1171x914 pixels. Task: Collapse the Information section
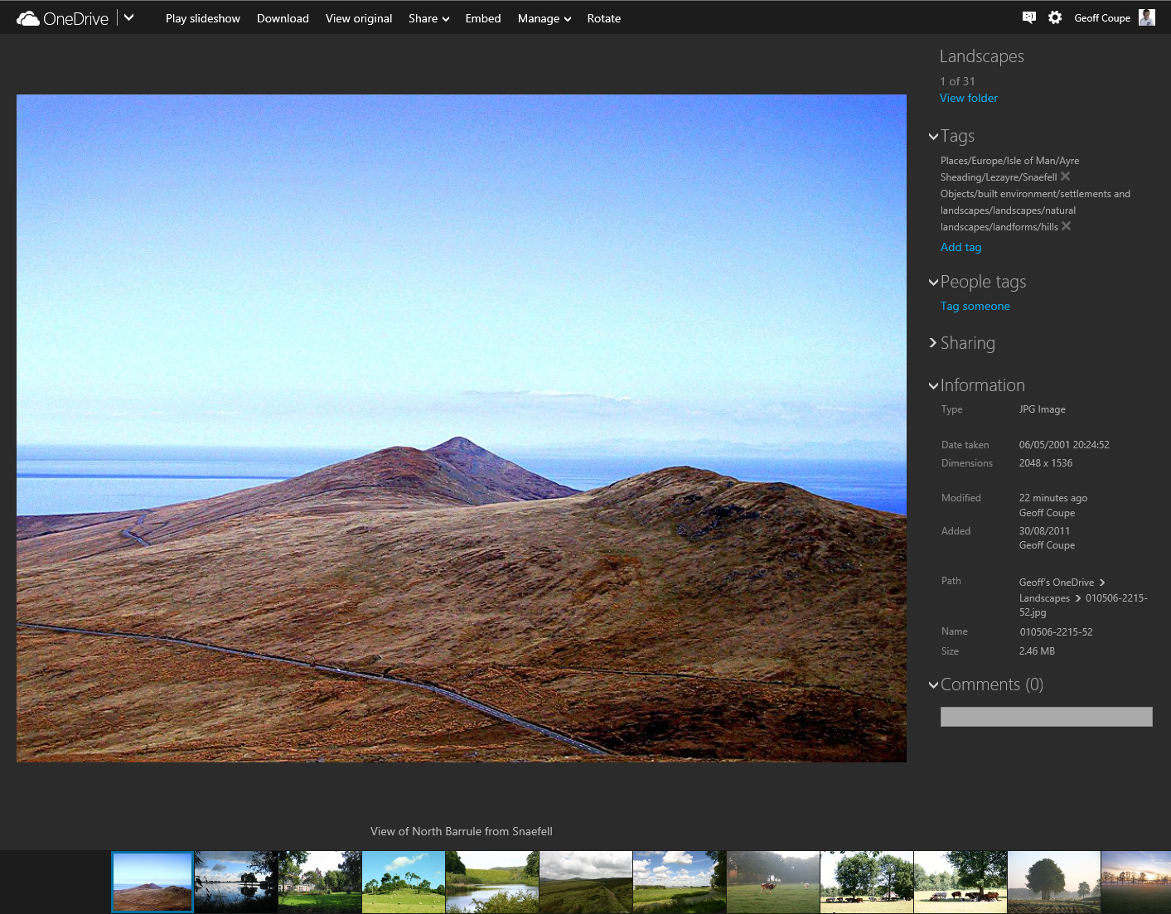(934, 386)
